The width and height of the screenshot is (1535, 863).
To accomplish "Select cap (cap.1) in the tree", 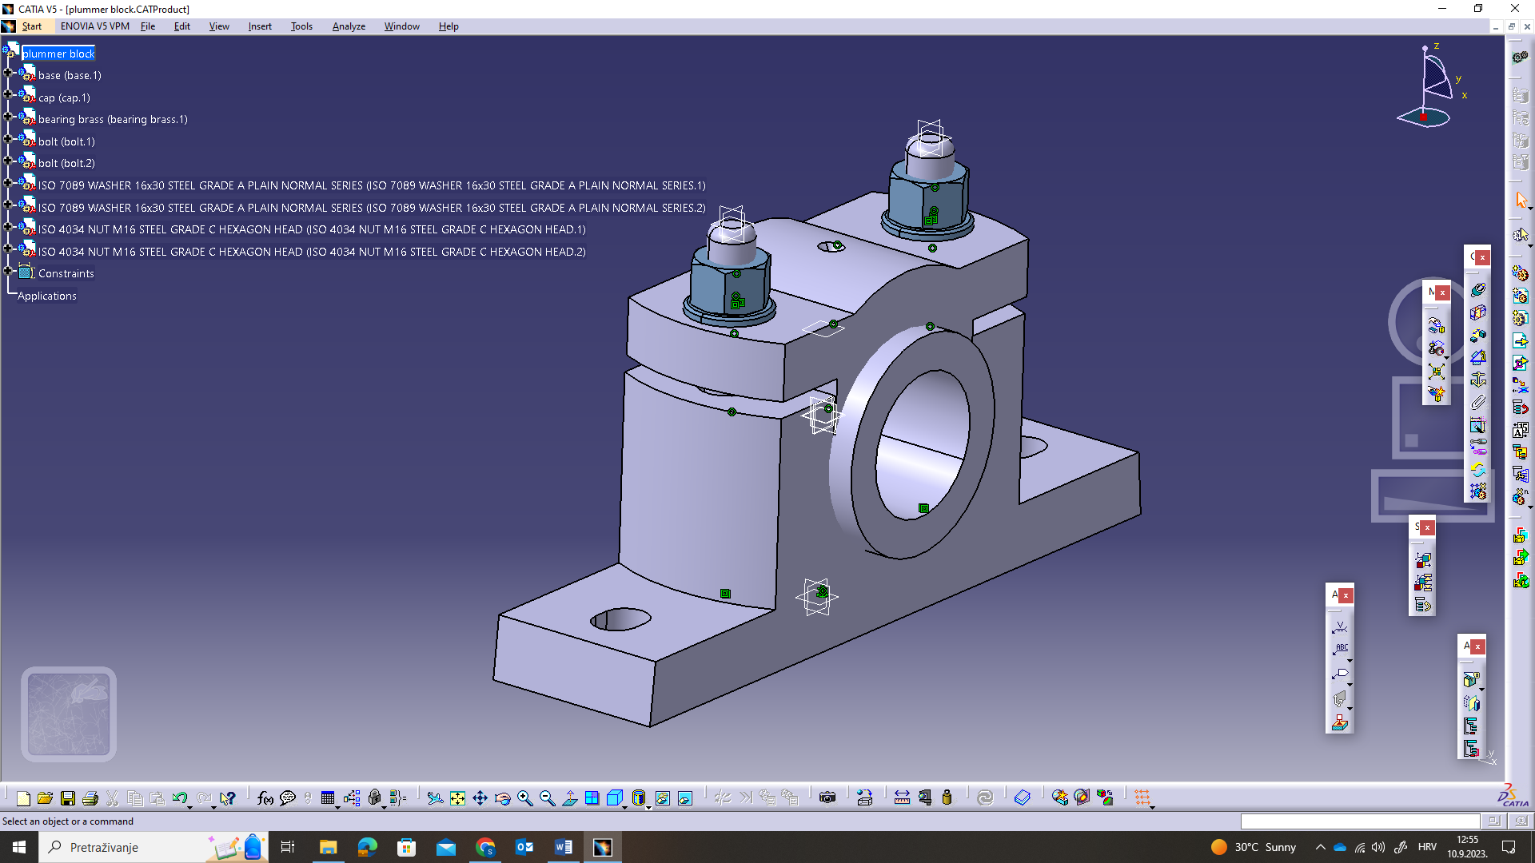I will pos(64,97).
